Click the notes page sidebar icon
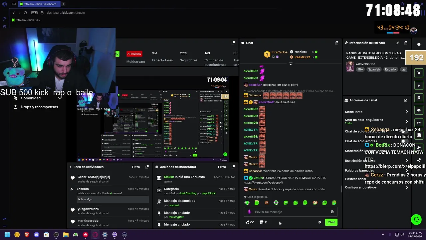This screenshot has width=426, height=240. 419,98
